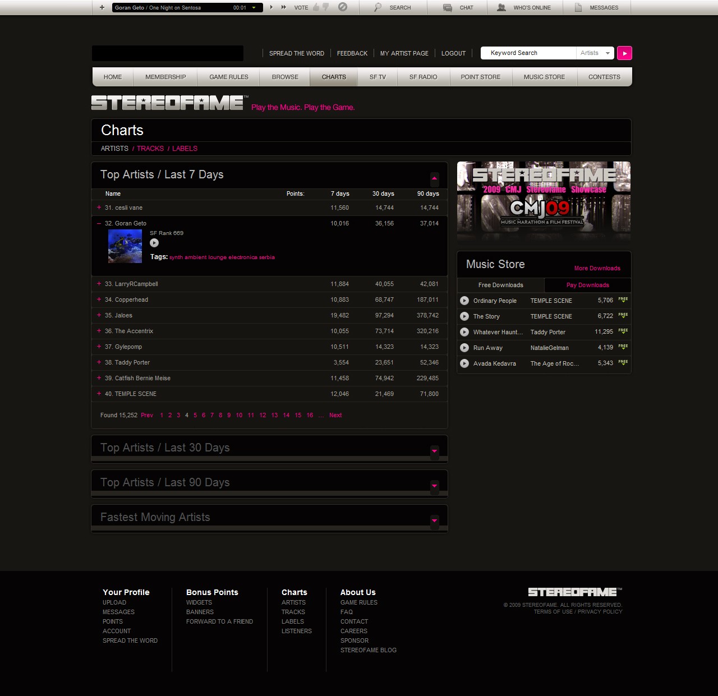Click the Keyword Search input field
The height and width of the screenshot is (696, 718).
pos(529,53)
